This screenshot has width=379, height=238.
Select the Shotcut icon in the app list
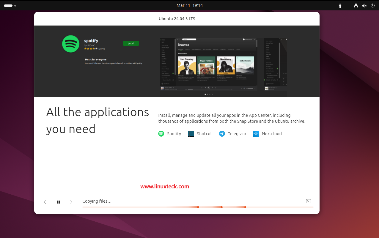191,134
